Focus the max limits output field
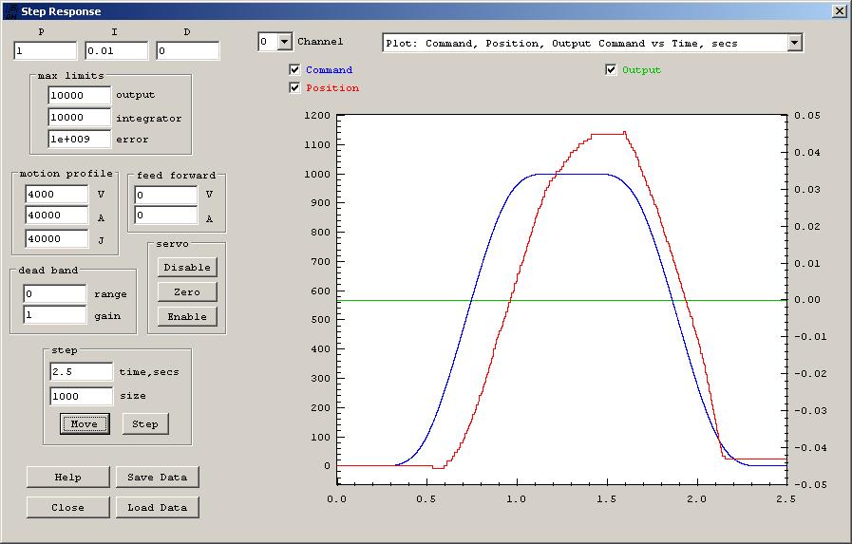This screenshot has height=544, width=852. [x=79, y=96]
